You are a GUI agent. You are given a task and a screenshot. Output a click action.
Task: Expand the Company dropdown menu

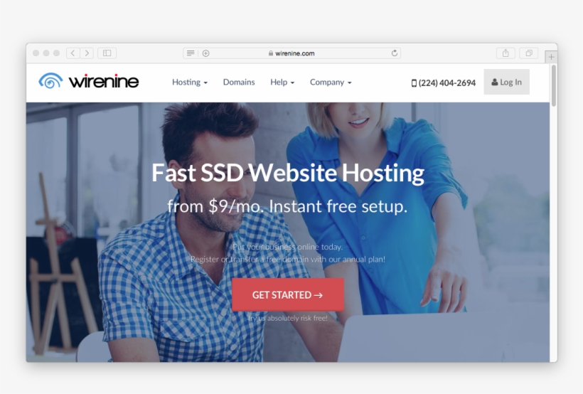click(331, 82)
